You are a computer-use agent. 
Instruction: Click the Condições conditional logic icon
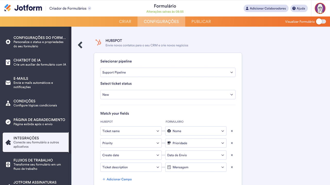[8, 103]
